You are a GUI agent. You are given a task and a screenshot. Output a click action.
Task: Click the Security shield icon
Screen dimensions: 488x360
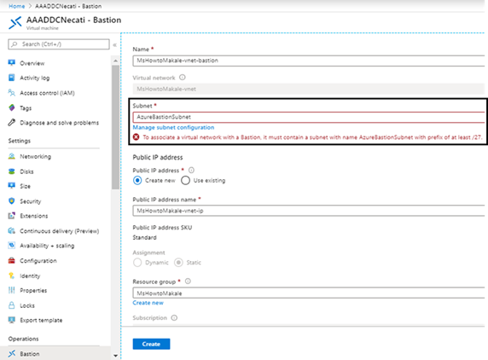click(x=11, y=201)
